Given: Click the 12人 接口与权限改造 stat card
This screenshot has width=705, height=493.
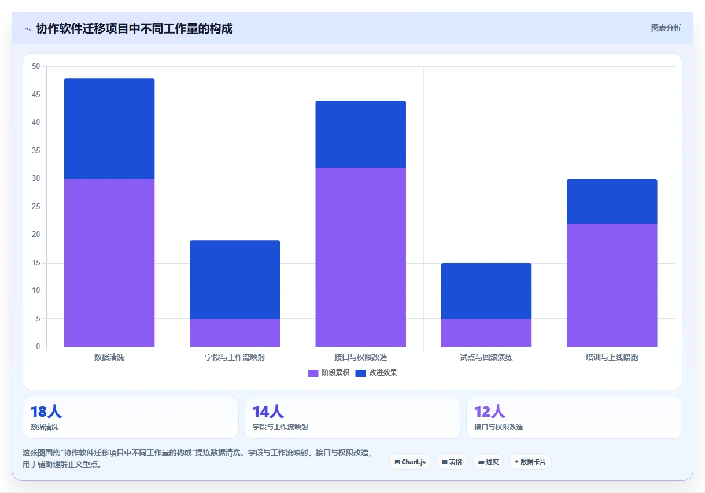Looking at the screenshot, I should click(x=574, y=417).
